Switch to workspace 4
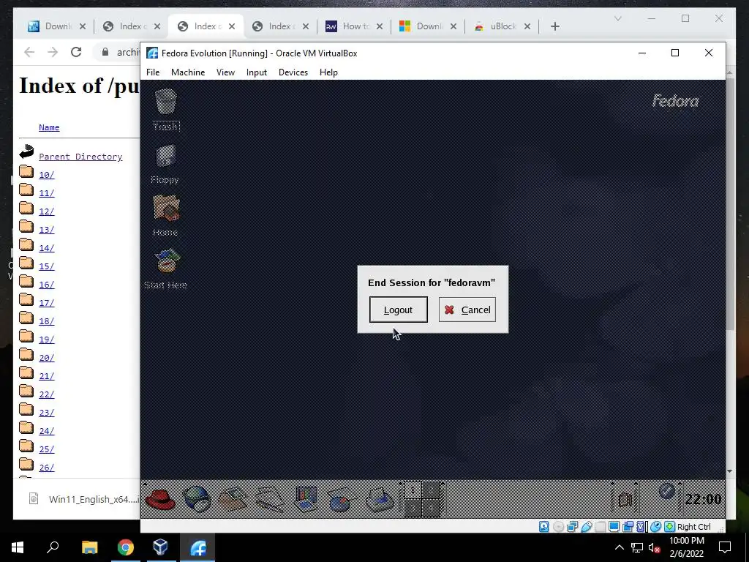 point(430,508)
